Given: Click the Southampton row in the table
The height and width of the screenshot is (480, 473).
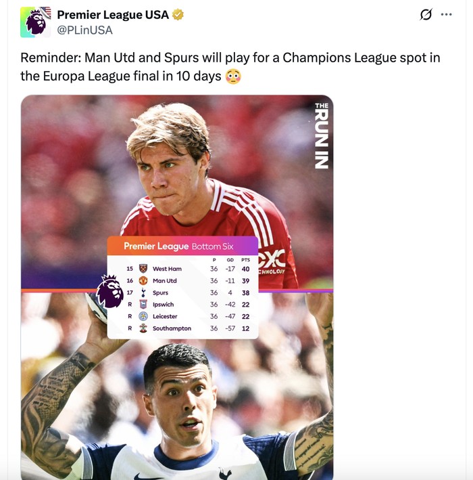Looking at the screenshot, I should point(188,328).
